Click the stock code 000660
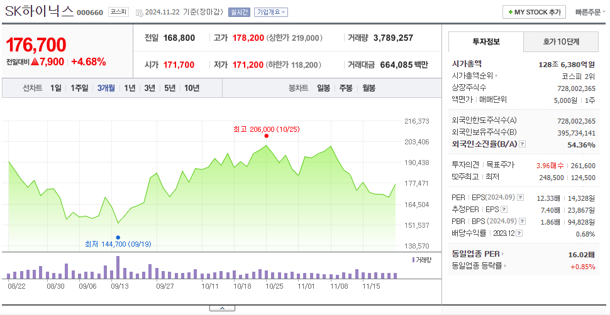 pos(90,13)
